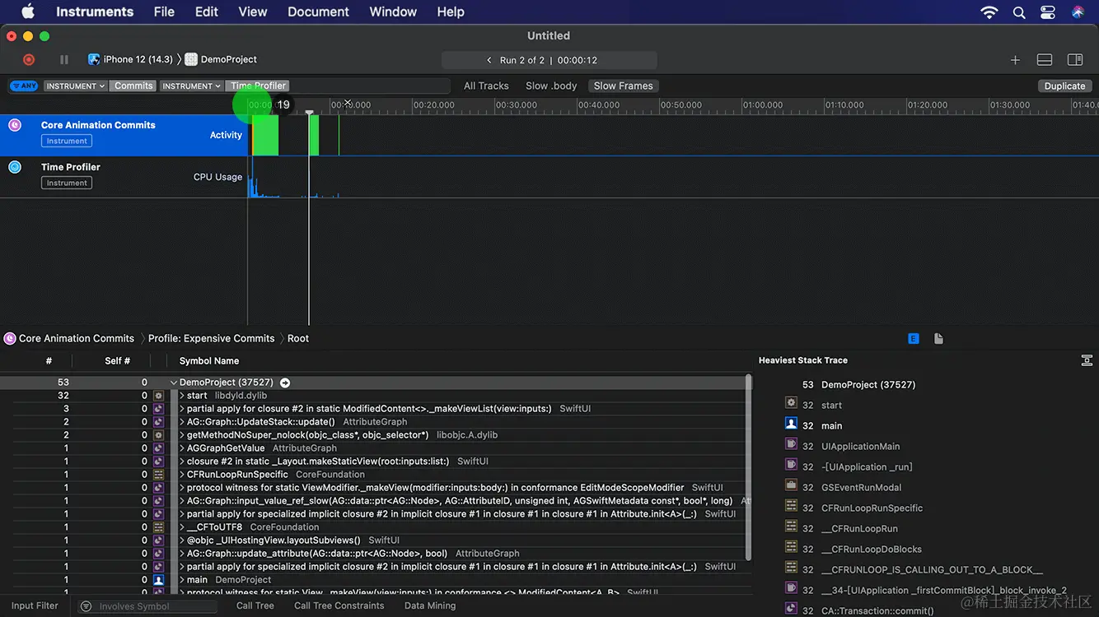
Task: Click the gear icon of the start libdyld.dylib row
Action: [x=159, y=396]
